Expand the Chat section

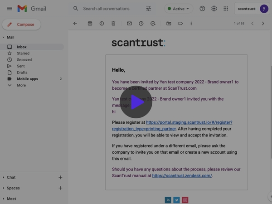click(3, 177)
